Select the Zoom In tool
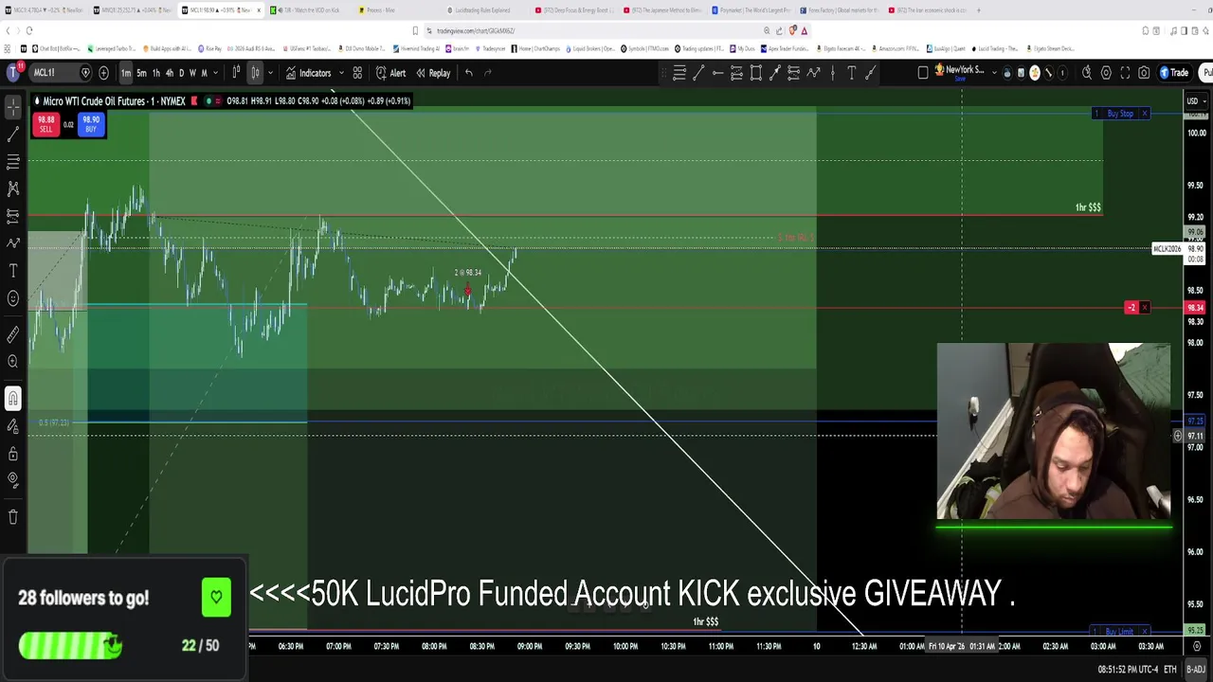 click(13, 361)
